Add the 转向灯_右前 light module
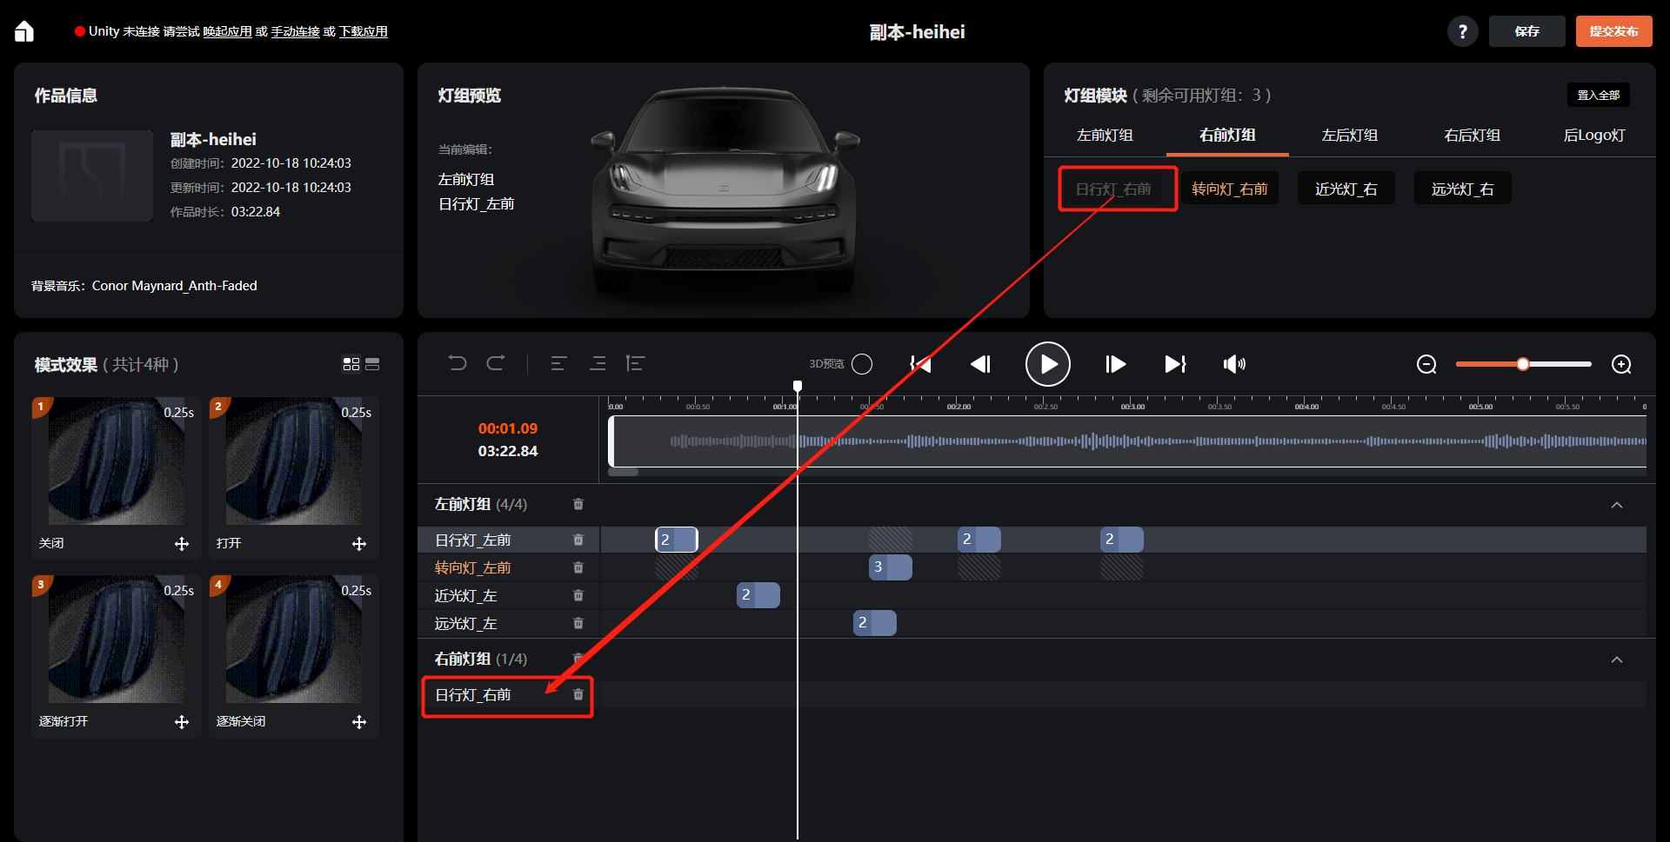 (1230, 189)
